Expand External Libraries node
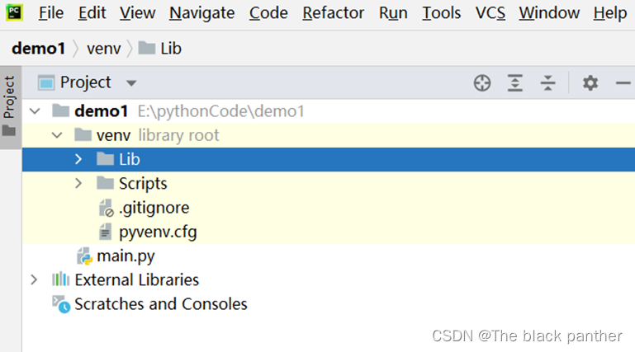635x352 pixels. pos(34,279)
